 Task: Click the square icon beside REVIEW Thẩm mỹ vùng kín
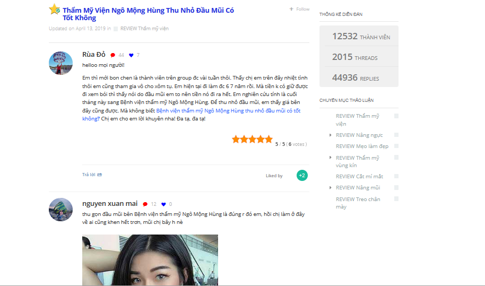point(396,158)
